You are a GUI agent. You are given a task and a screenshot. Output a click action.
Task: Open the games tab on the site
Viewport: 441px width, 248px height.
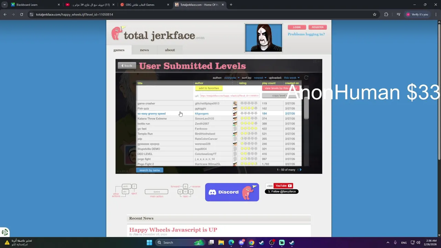tap(119, 50)
